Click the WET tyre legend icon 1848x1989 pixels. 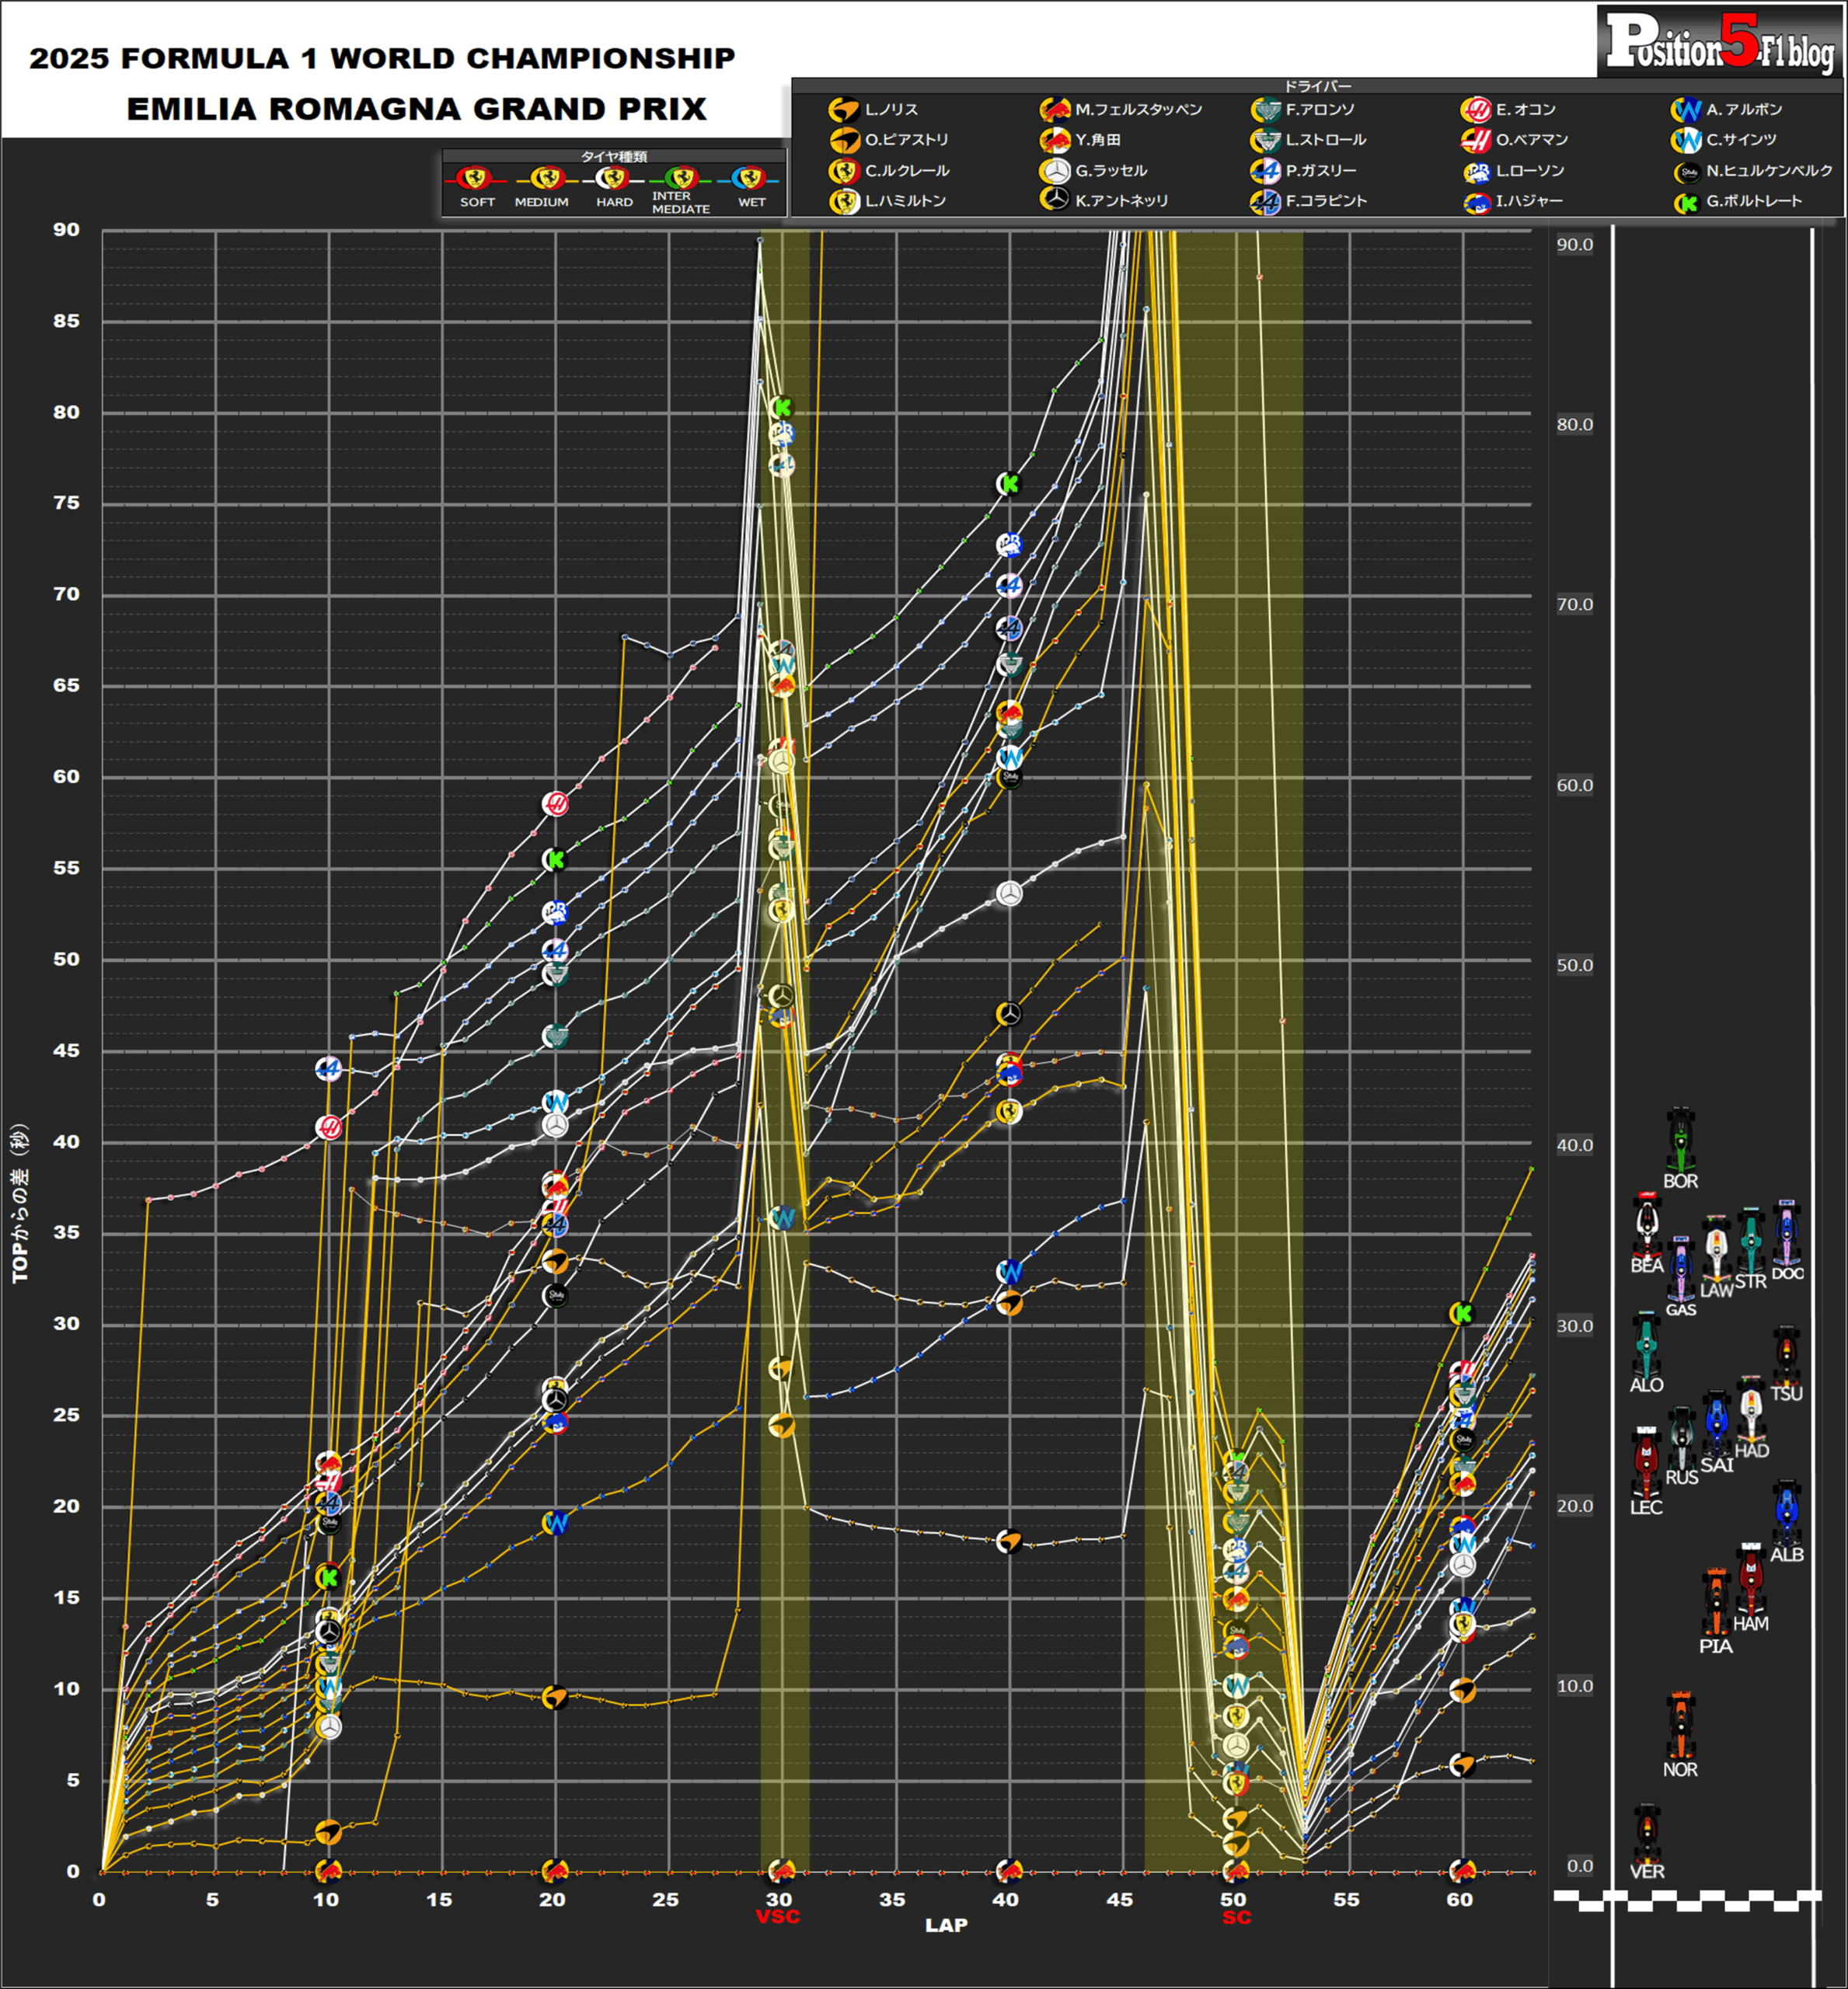coord(748,179)
